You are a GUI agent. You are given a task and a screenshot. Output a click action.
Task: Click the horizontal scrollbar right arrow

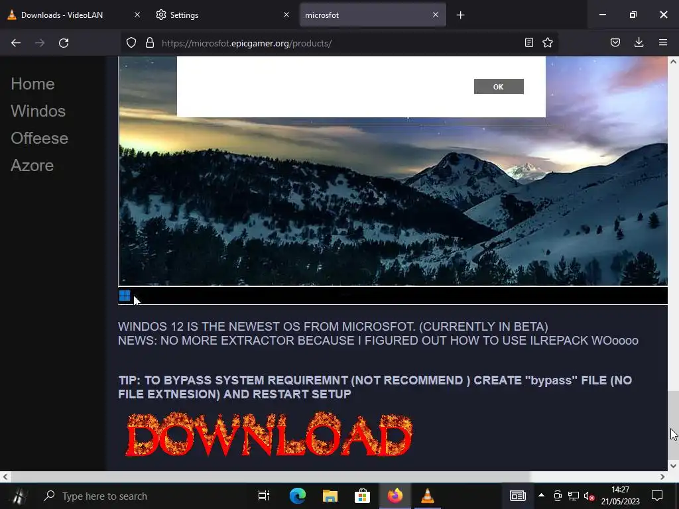tap(662, 477)
